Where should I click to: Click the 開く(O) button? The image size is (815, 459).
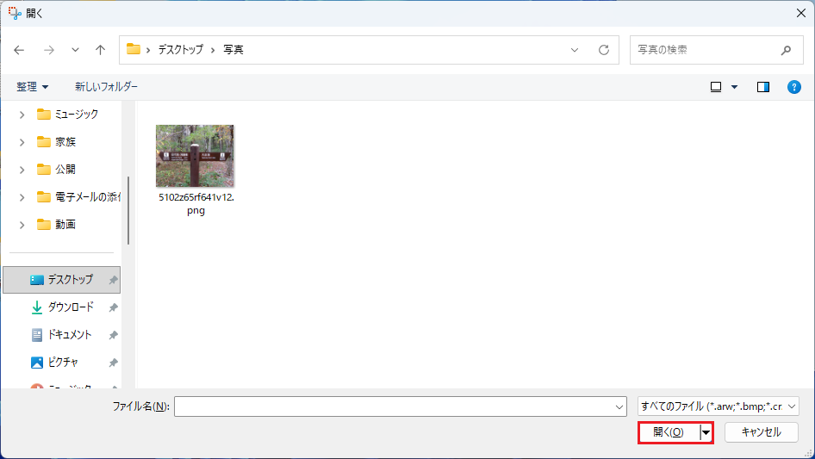(x=669, y=432)
